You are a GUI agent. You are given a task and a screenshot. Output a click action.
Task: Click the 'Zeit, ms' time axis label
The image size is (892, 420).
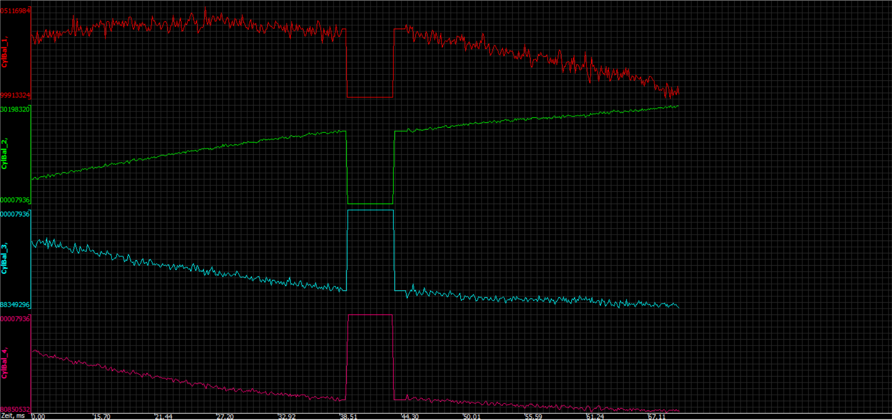pyautogui.click(x=13, y=416)
